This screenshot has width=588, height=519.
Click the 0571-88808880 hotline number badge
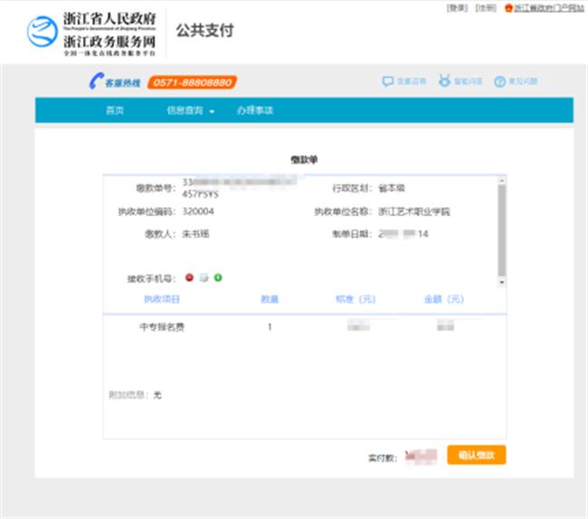192,82
